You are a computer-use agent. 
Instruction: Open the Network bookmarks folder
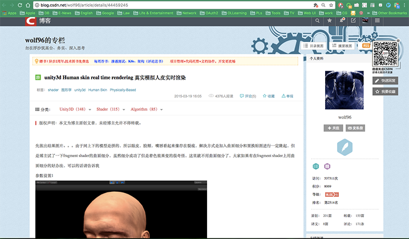[x=187, y=13]
